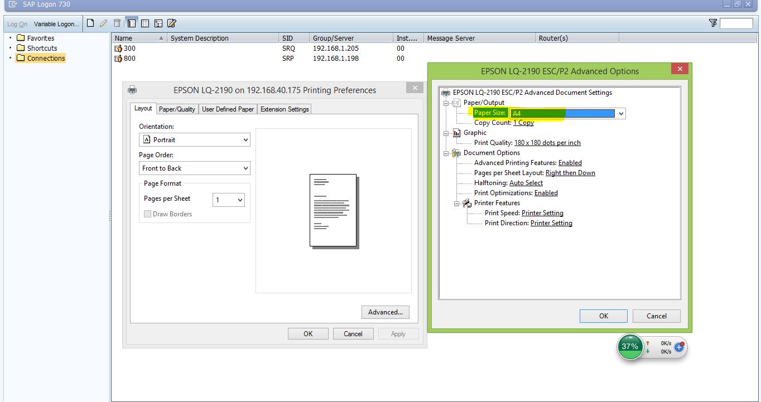Click the Log On button
Screen dimensions: 761x402
(17, 24)
